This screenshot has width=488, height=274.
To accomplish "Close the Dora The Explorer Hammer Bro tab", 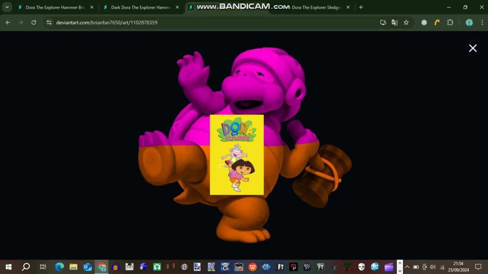I will tap(91, 7).
